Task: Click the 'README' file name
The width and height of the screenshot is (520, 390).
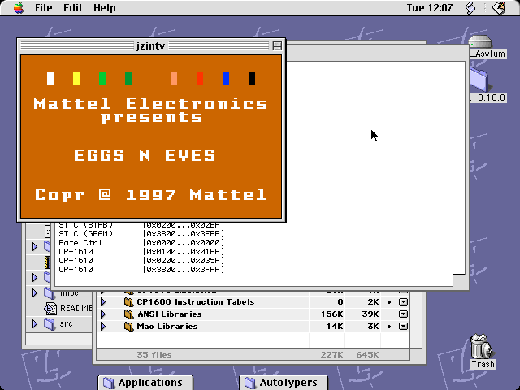Action: pos(76,309)
